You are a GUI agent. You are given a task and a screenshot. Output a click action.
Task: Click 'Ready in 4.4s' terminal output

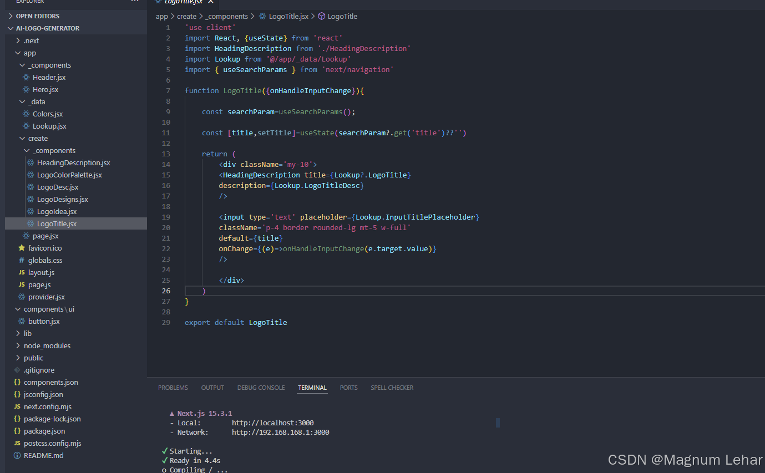click(x=196, y=460)
